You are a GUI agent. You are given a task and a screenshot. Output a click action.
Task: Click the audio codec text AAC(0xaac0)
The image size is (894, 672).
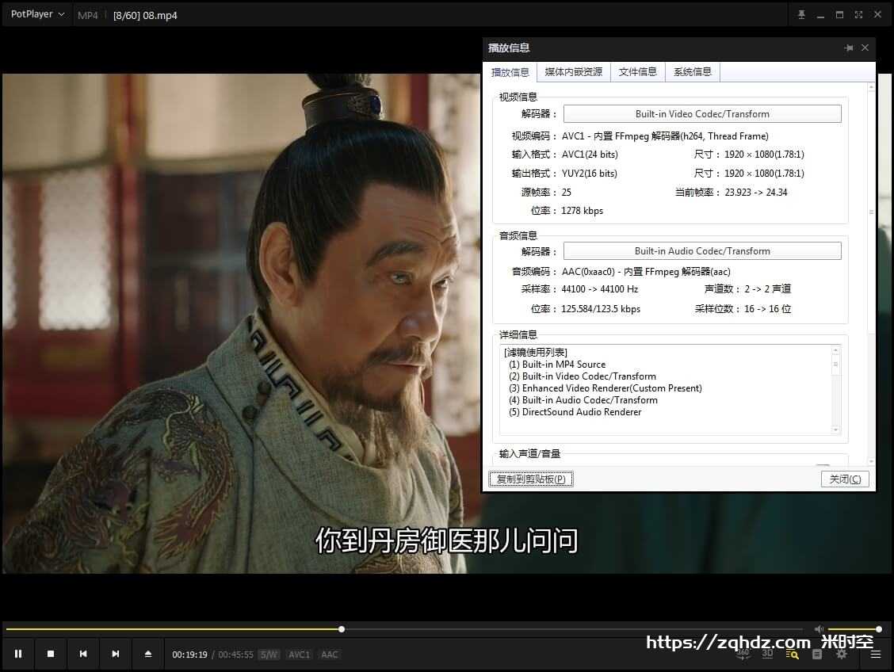646,272
